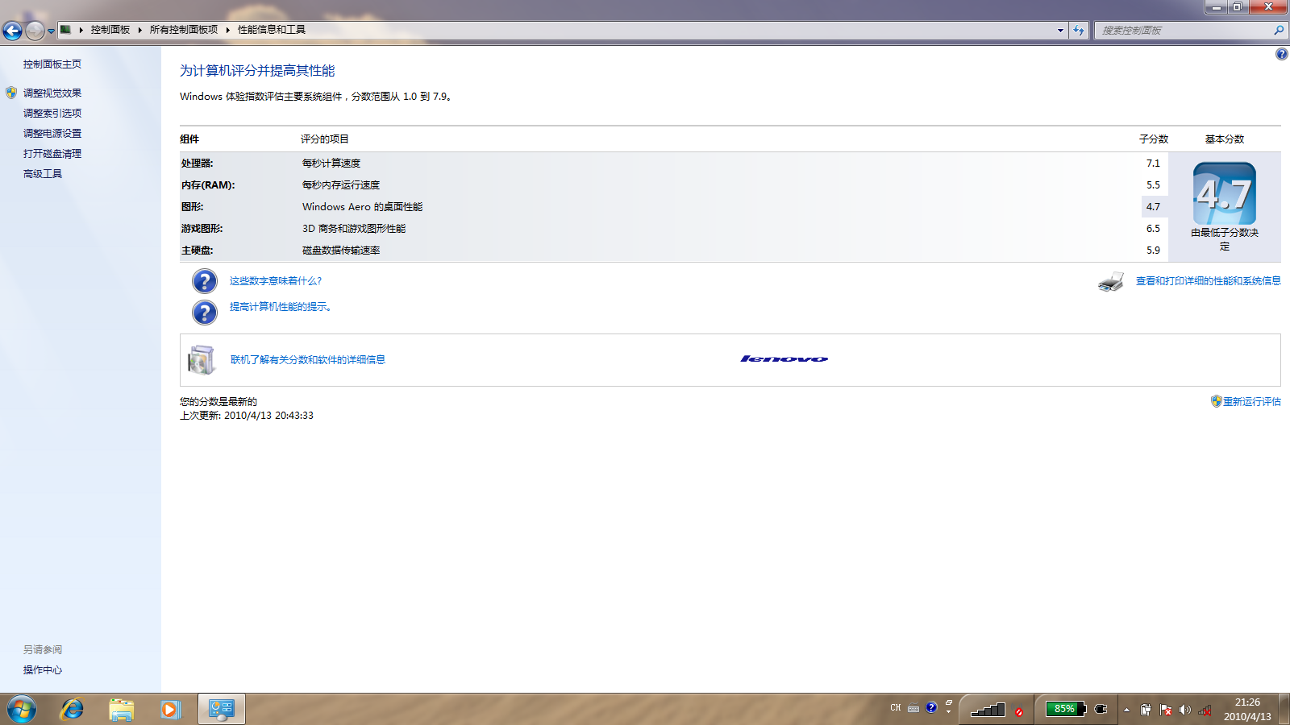Viewport: 1290px width, 725px height.
Task: Open Internet Explorer from the taskbar
Action: (x=72, y=709)
